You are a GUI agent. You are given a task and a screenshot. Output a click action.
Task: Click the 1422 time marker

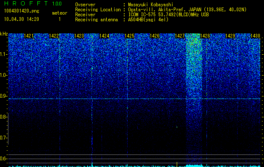pos(54,36)
